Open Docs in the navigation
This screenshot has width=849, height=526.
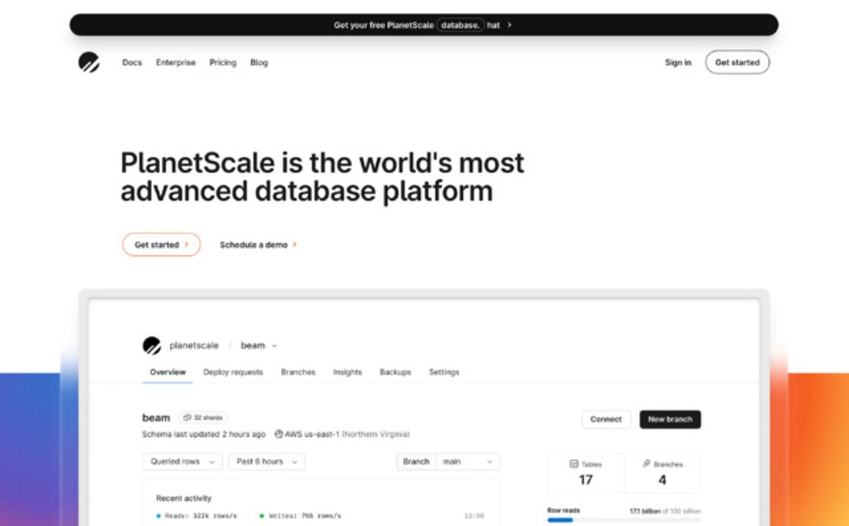click(132, 62)
